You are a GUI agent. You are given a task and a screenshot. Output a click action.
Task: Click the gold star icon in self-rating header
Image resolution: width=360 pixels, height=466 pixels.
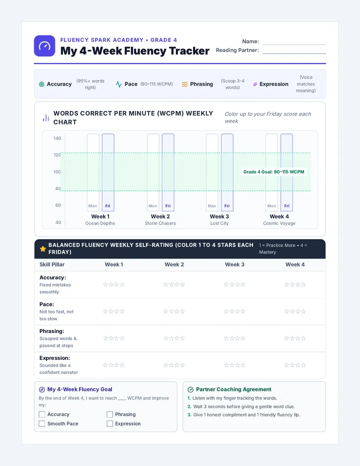pyautogui.click(x=43, y=249)
